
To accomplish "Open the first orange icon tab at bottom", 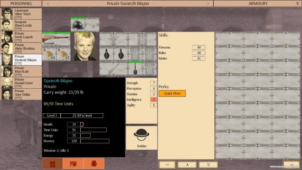I will tap(52, 164).
